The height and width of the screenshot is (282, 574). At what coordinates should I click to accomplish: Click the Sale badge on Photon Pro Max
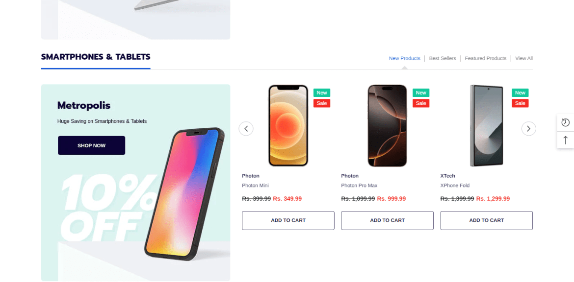421,103
